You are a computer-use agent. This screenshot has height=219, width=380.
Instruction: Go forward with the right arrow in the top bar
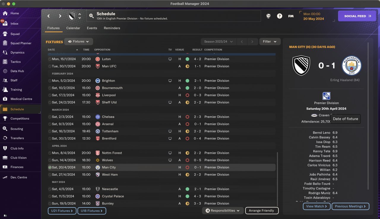pyautogui.click(x=60, y=16)
